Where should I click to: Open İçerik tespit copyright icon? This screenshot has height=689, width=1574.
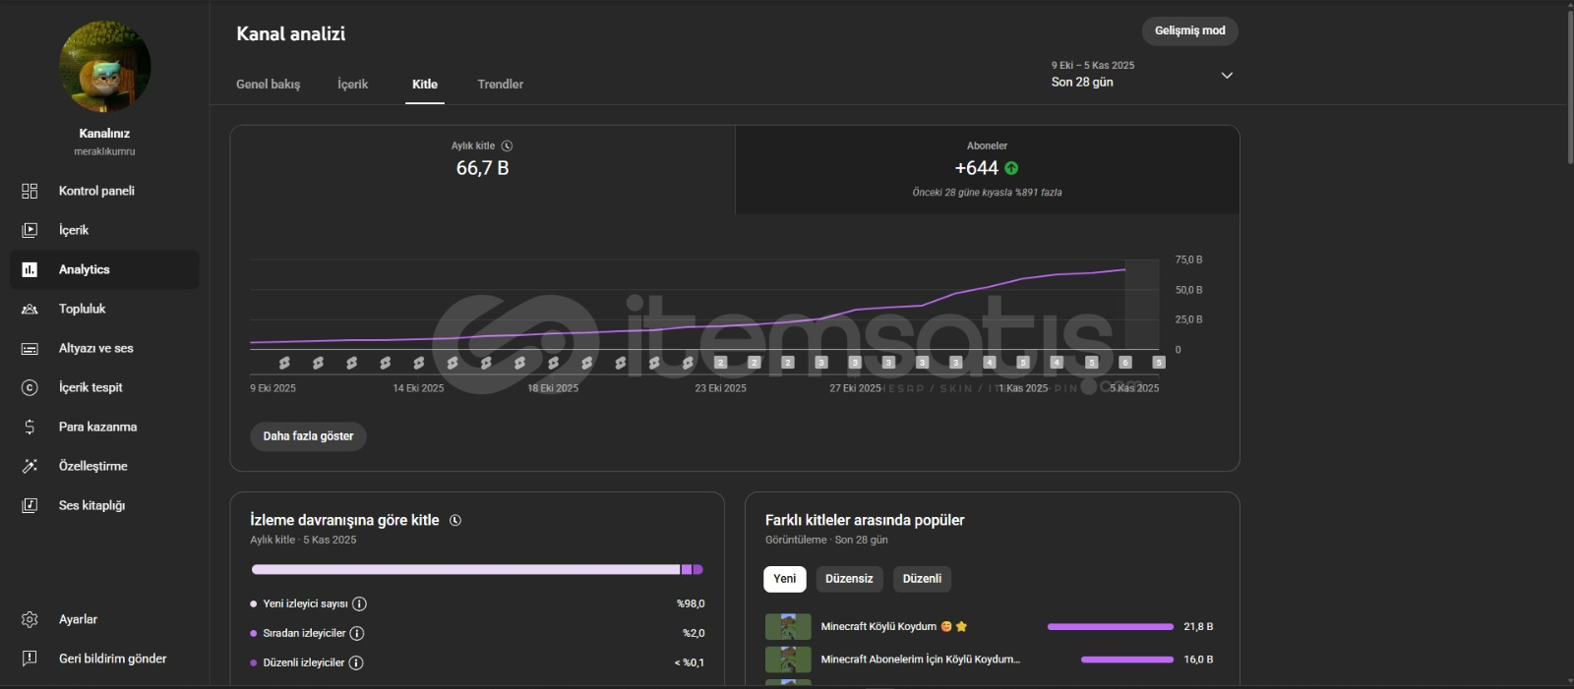pos(30,387)
